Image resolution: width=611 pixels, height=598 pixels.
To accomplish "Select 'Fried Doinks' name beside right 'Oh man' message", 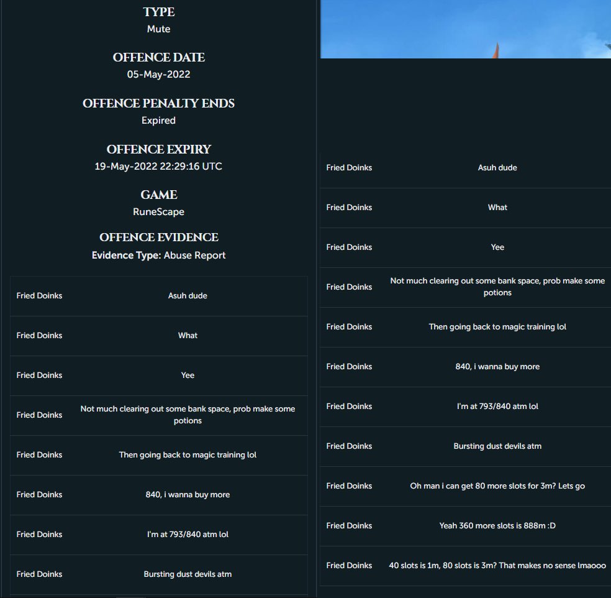I will click(x=349, y=486).
